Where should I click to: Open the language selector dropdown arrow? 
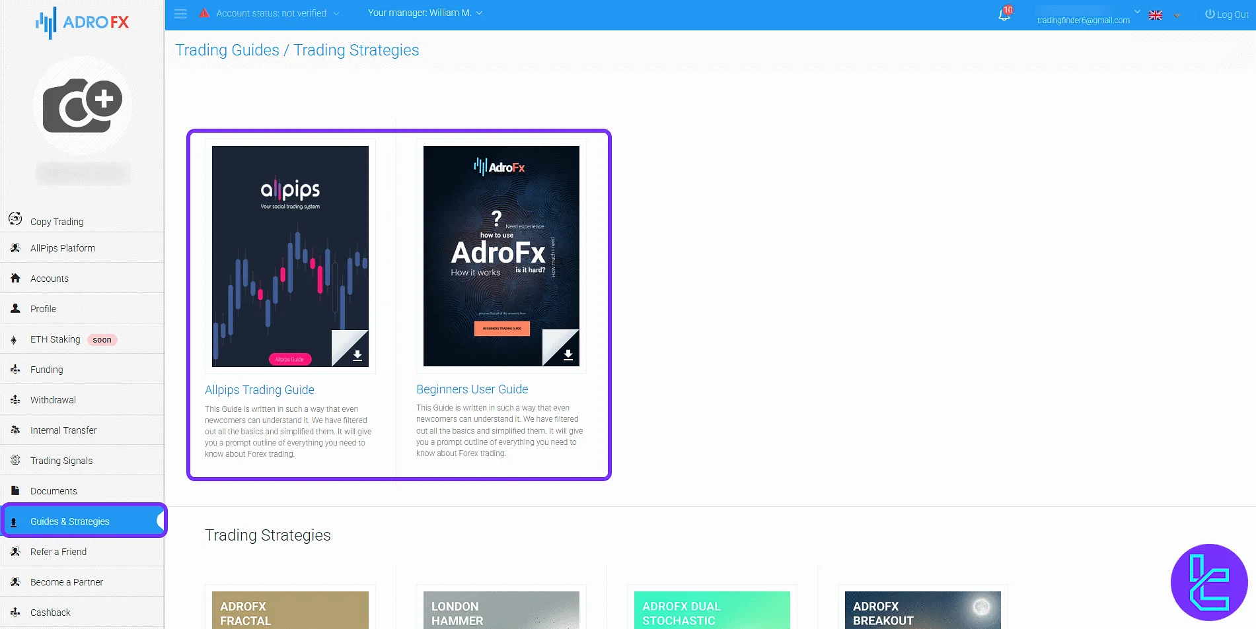pyautogui.click(x=1177, y=15)
